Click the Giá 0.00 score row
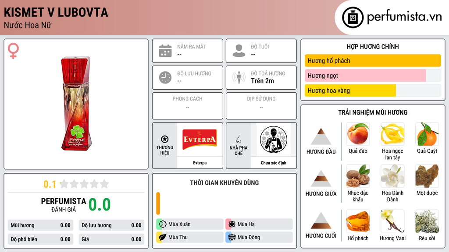Screen dimensions: 449x252 click(111, 239)
